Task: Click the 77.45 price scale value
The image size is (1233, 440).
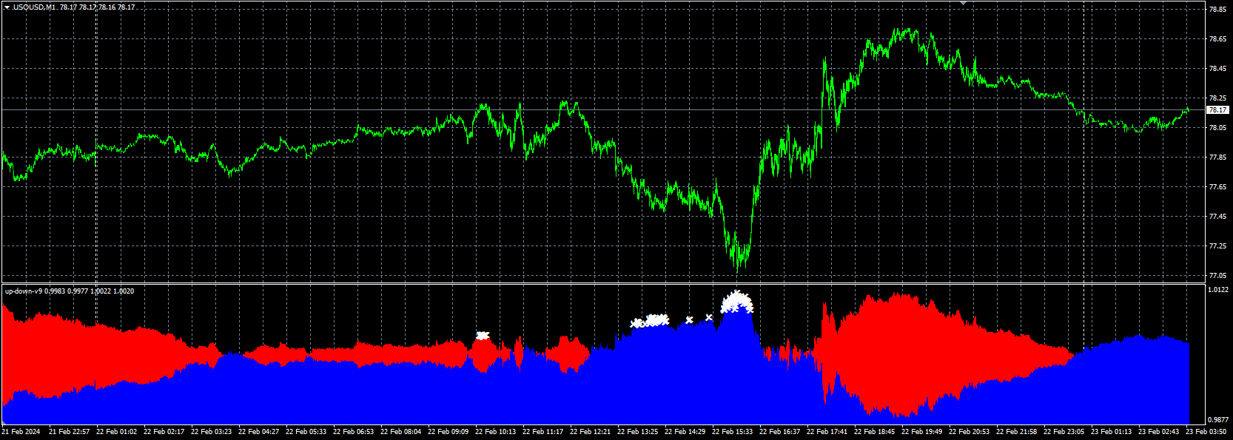Action: click(1217, 217)
